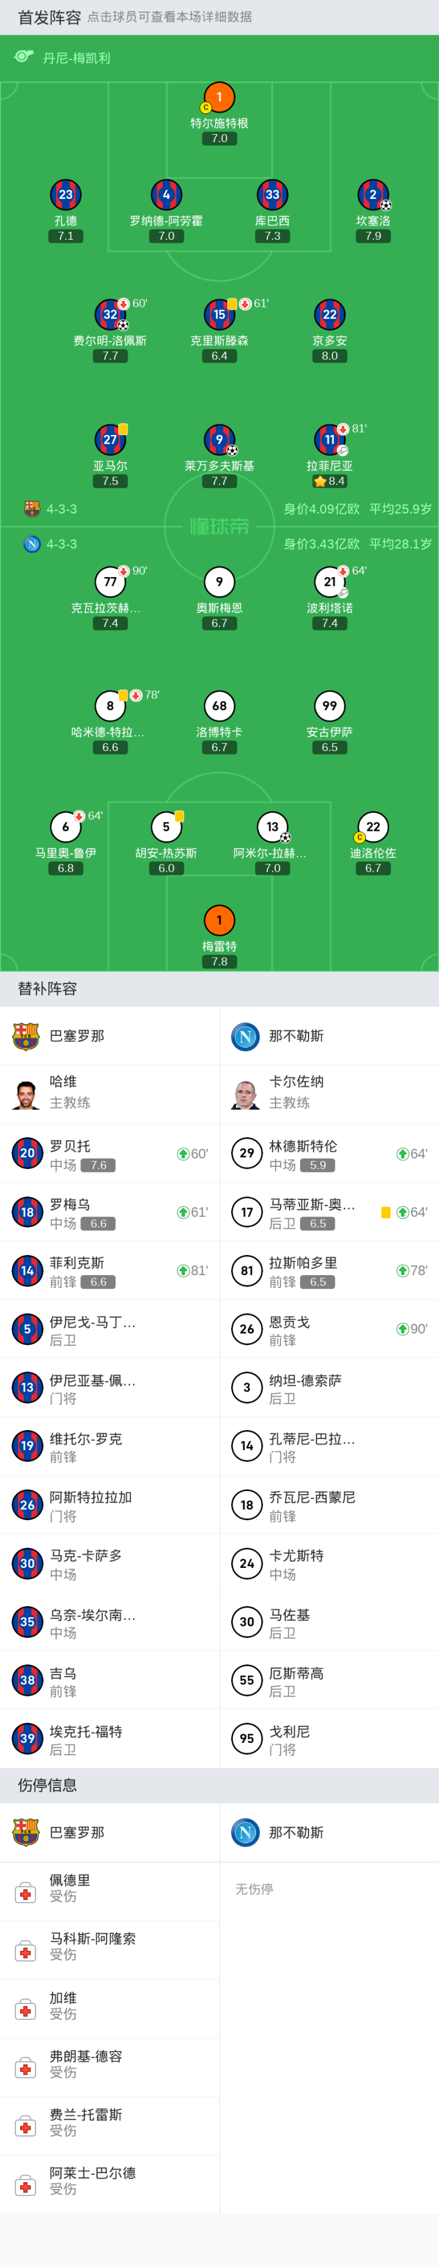Open coach 卡尔佐纳 profile photo

pyautogui.click(x=246, y=1094)
